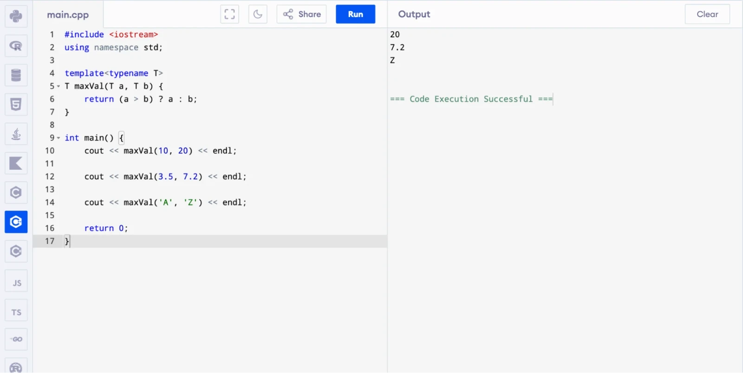Select the highlighted C++ compiler icon
Viewport: 743px width, 373px height.
point(16,222)
